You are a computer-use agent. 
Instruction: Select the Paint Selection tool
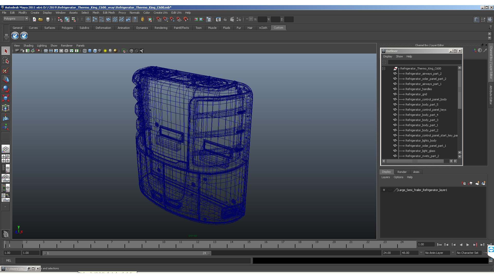click(6, 70)
